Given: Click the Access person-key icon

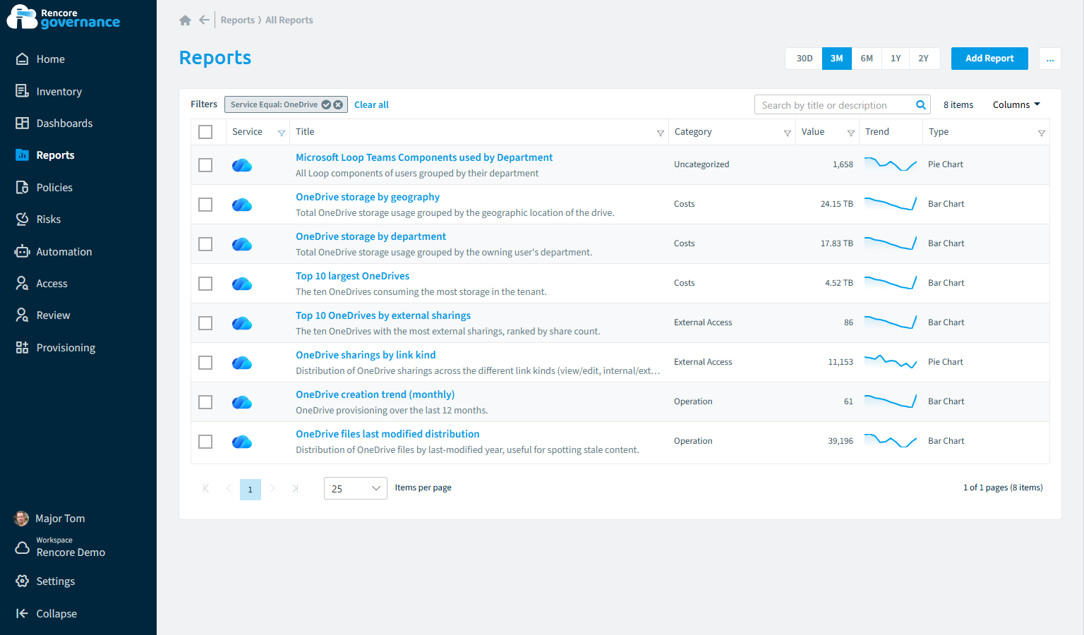Looking at the screenshot, I should (x=23, y=283).
